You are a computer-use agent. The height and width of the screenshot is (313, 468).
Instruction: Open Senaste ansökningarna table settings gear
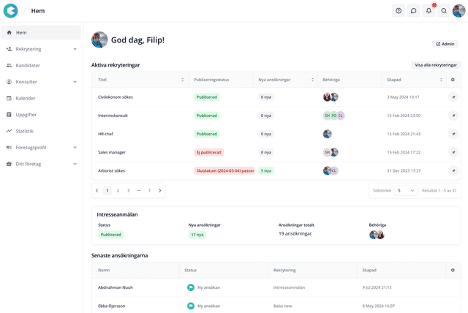click(x=453, y=270)
